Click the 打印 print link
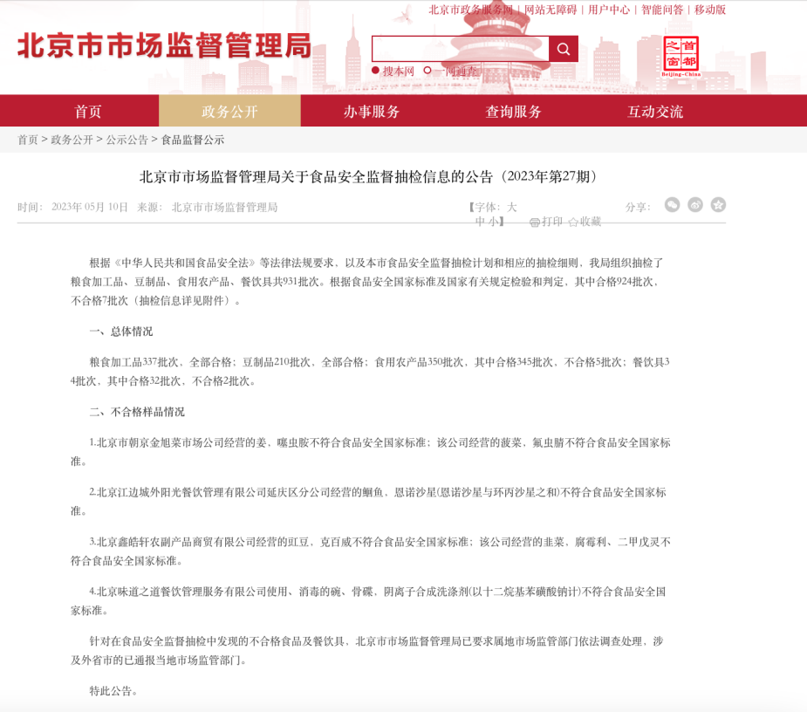Screen dimensions: 807x712 551,222
